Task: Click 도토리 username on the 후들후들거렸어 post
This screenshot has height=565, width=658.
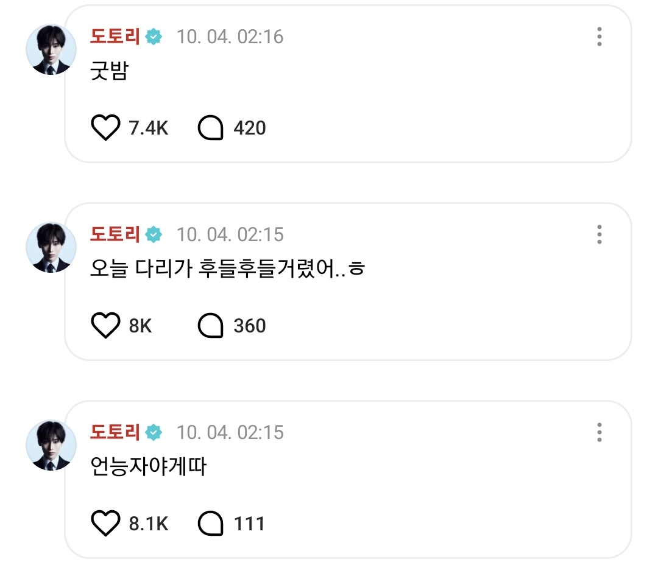Action: (x=115, y=234)
